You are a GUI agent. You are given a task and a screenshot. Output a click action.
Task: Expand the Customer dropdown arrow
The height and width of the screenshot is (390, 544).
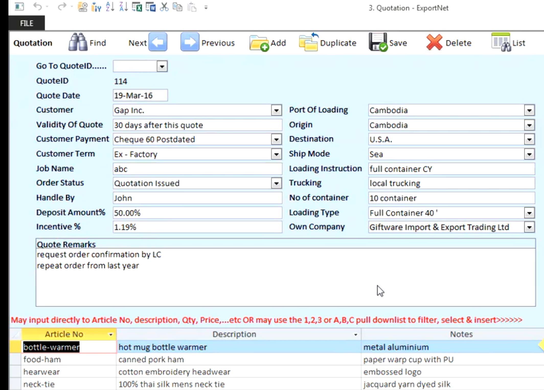pos(276,110)
